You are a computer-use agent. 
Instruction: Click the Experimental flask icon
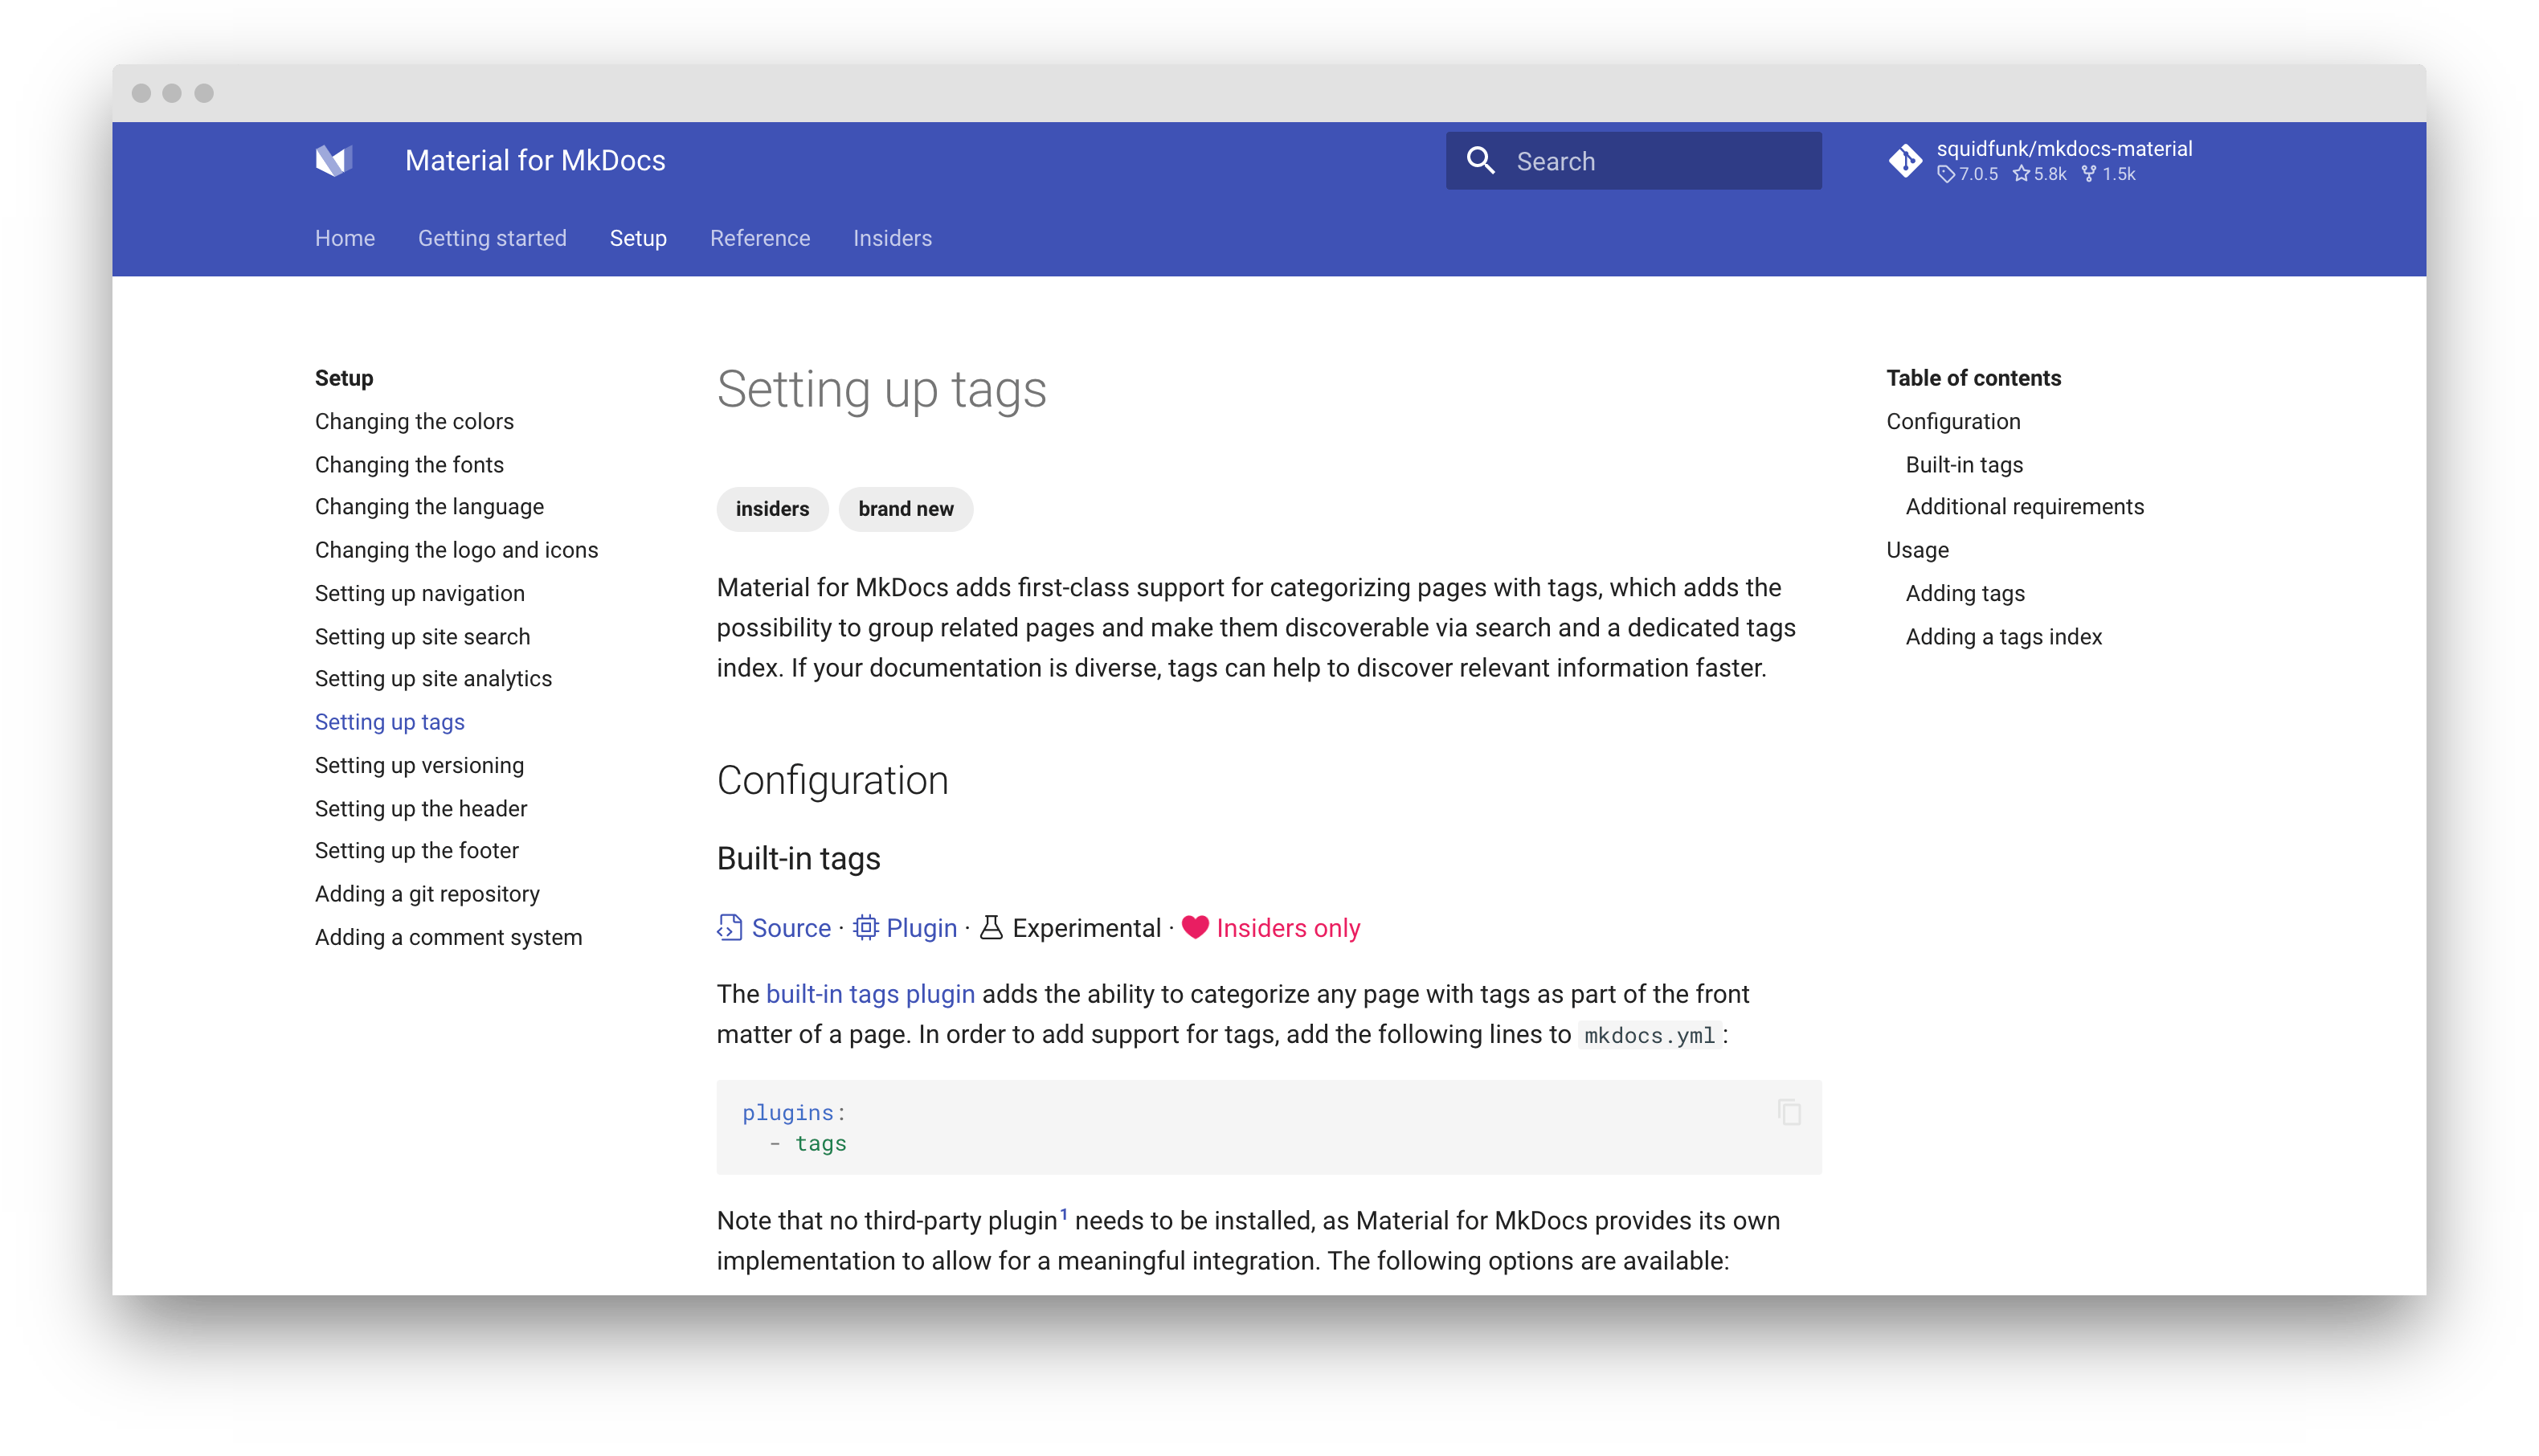click(991, 928)
